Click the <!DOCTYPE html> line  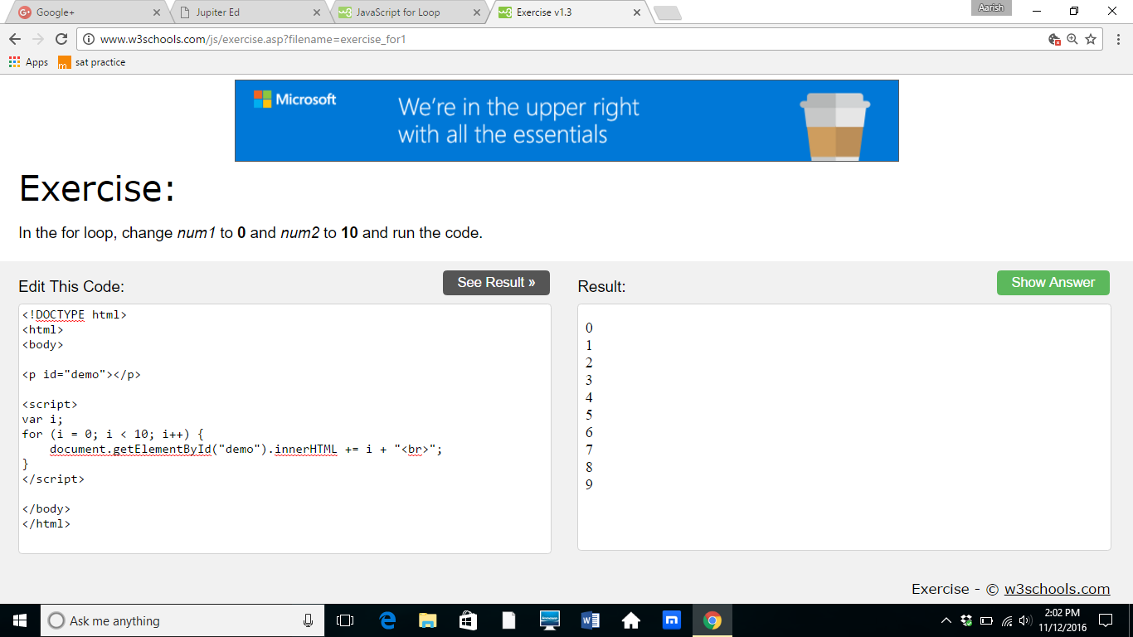coord(75,314)
